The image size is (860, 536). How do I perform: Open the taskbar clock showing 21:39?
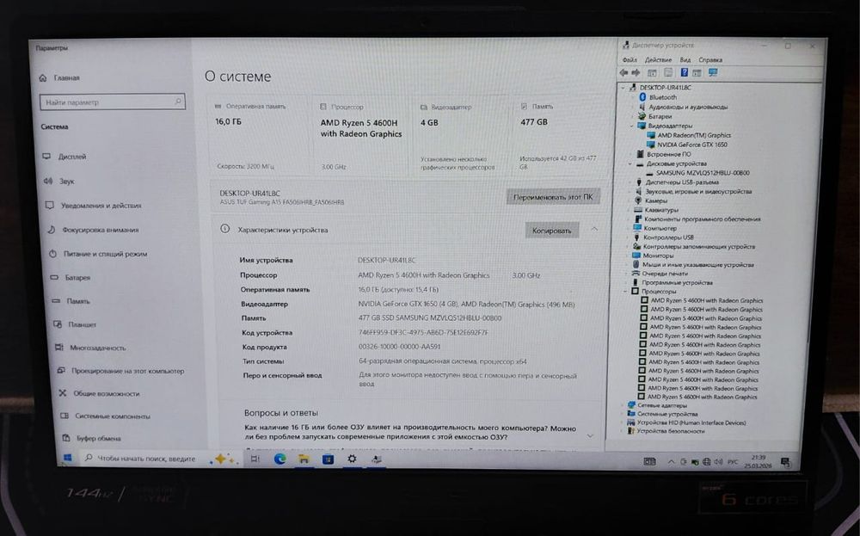pyautogui.click(x=758, y=461)
